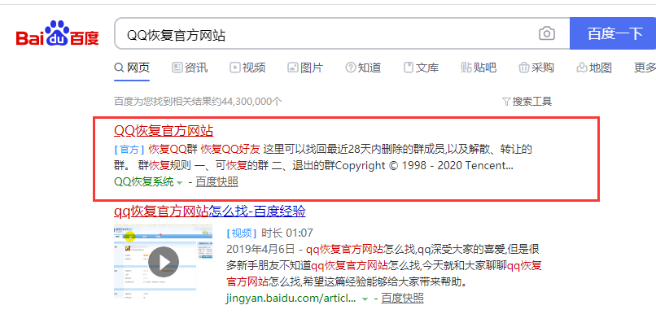Select the 网页 tab
Screen dimensions: 656x314
pos(132,68)
